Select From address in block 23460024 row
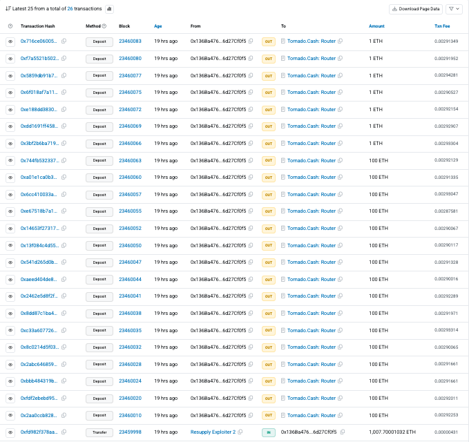 pos(218,381)
